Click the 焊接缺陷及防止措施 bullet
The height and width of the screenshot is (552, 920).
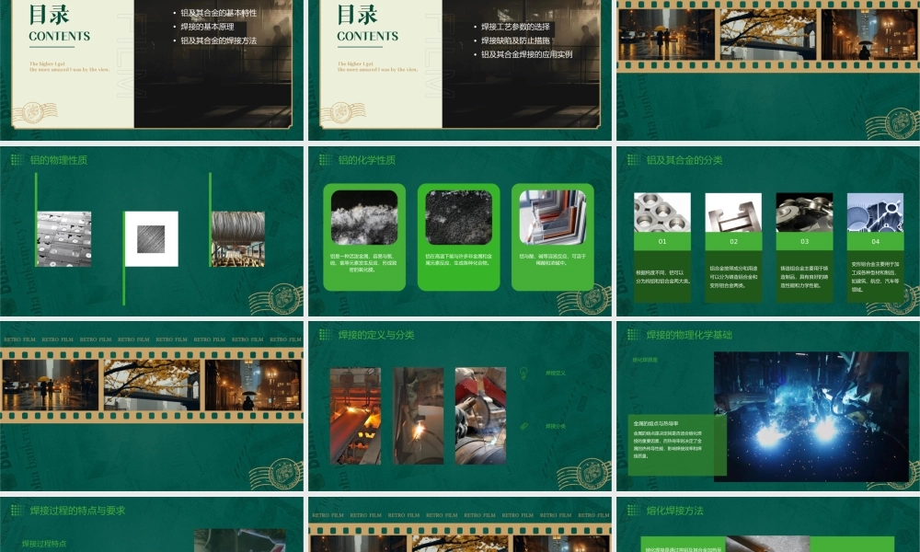515,40
